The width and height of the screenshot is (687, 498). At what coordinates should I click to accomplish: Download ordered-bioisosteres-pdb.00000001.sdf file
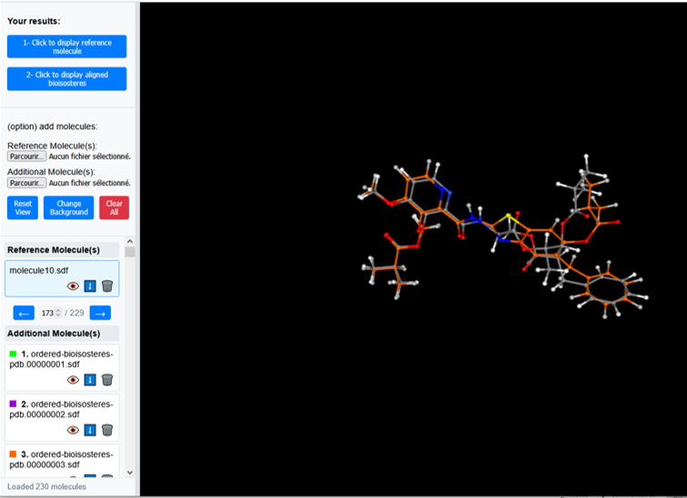pyautogui.click(x=90, y=380)
